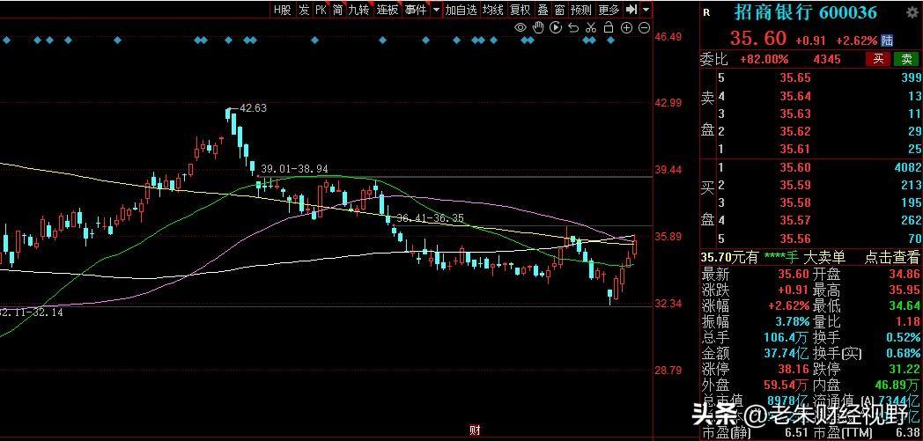Viewport: 923px width, 441px height.
Task: Click the 陆 Stock Connect badge
Action: click(x=887, y=40)
